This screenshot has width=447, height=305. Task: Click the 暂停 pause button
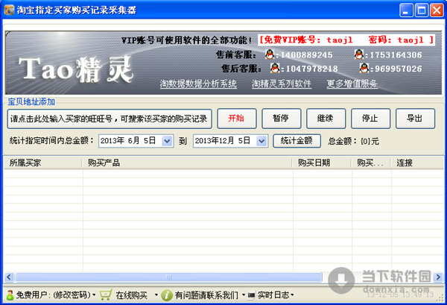coord(282,119)
